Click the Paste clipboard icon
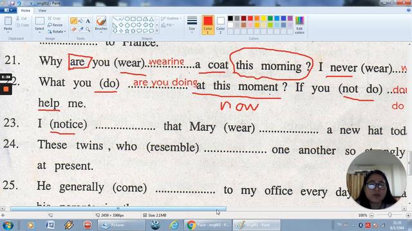Viewport: 412px width, 231px height. click(x=8, y=21)
